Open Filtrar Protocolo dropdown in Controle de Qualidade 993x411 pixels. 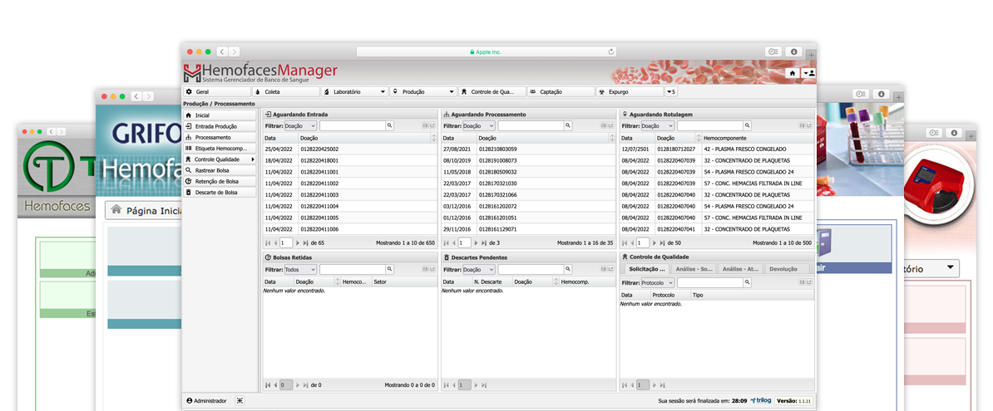coord(658,283)
